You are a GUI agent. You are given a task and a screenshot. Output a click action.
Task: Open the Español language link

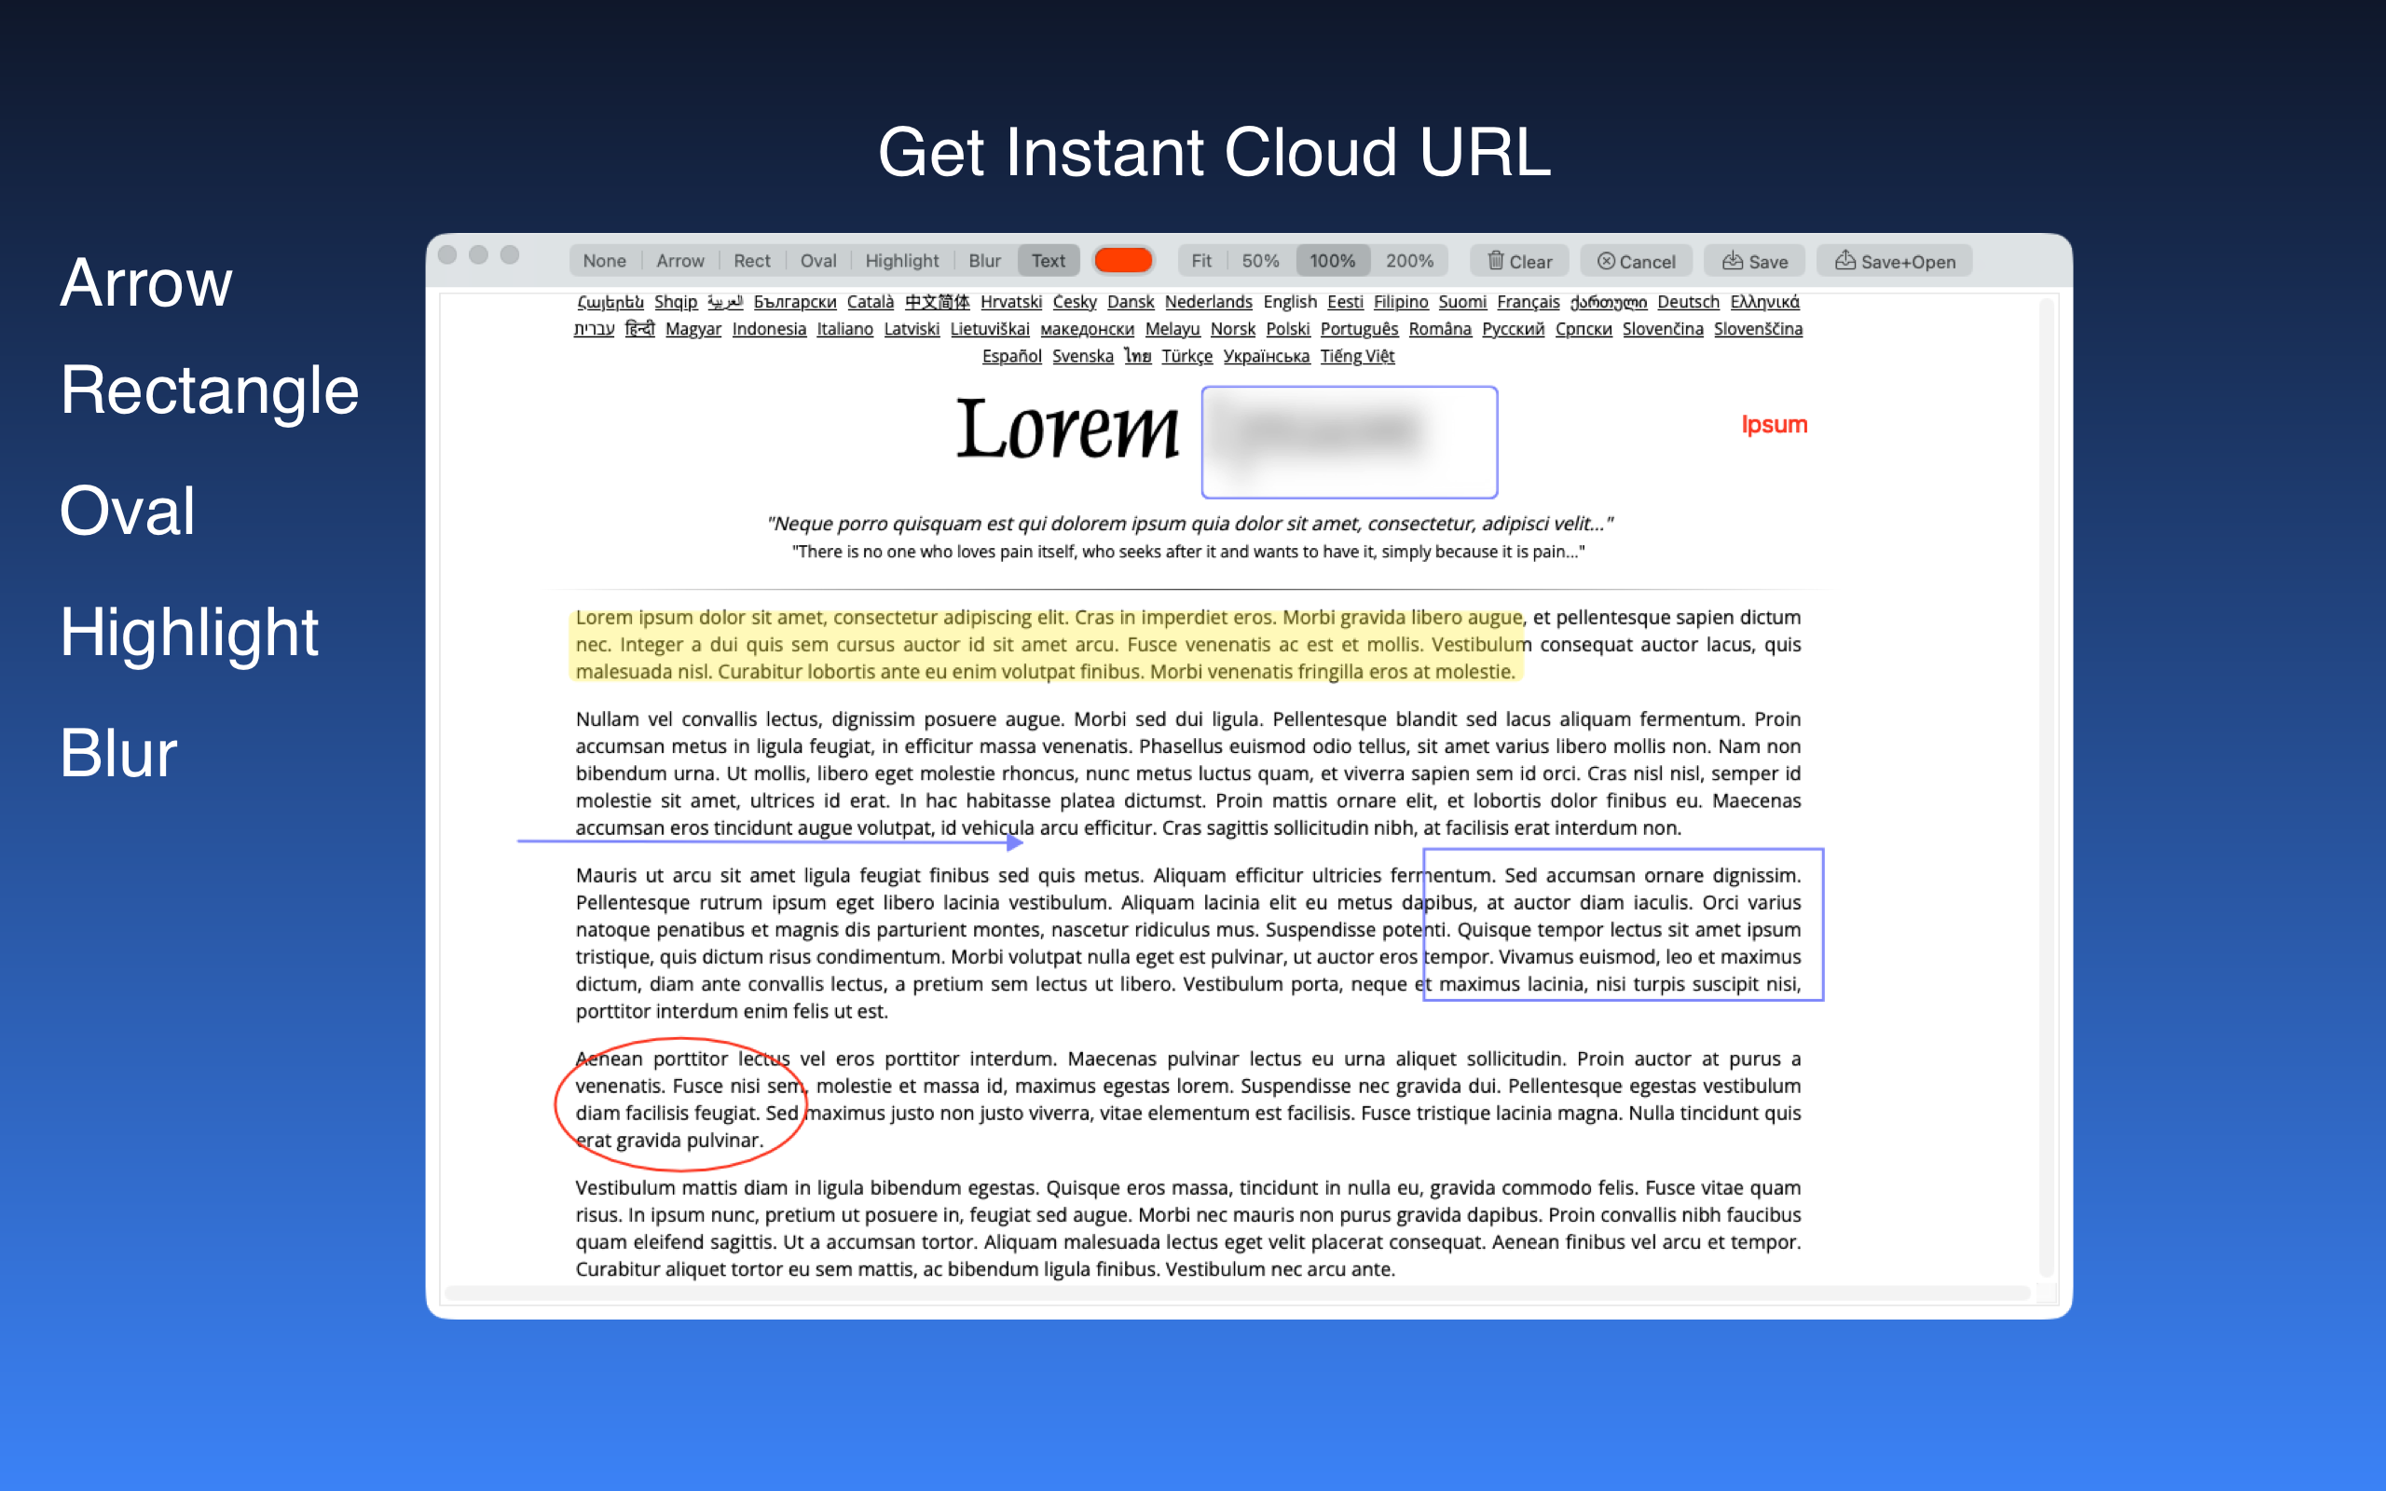(1010, 356)
